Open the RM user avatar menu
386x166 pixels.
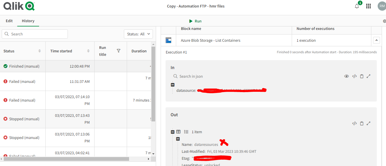382,6
